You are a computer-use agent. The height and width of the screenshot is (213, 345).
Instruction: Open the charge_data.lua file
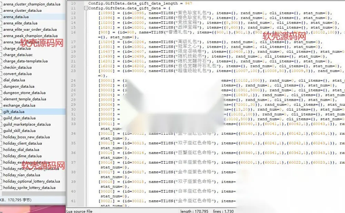pyautogui.click(x=17, y=48)
